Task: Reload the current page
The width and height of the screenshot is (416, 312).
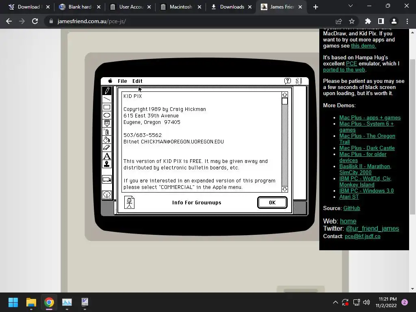Action: coord(35,21)
